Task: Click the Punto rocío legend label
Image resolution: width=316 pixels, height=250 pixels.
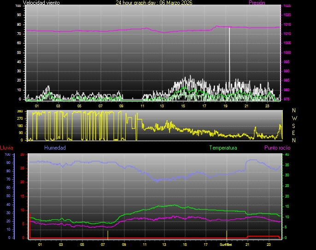Action: click(x=277, y=148)
